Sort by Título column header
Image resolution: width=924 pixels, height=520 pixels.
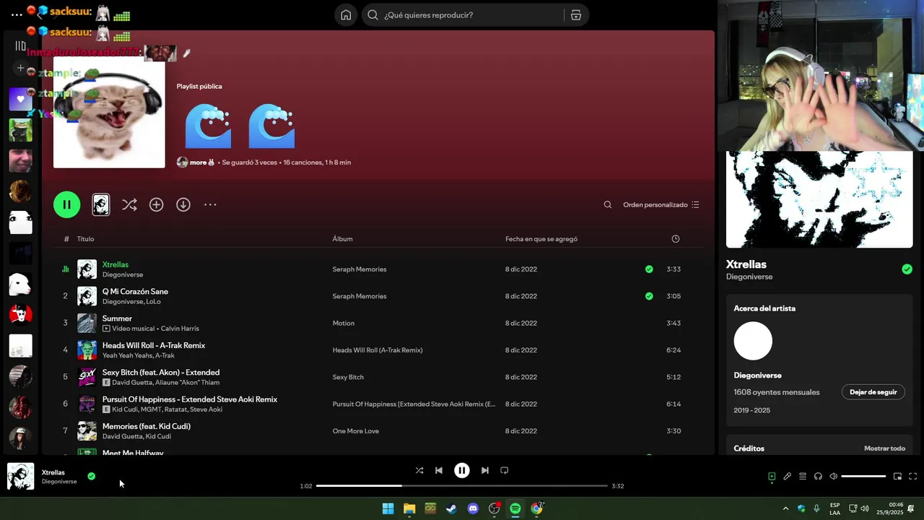click(x=85, y=239)
